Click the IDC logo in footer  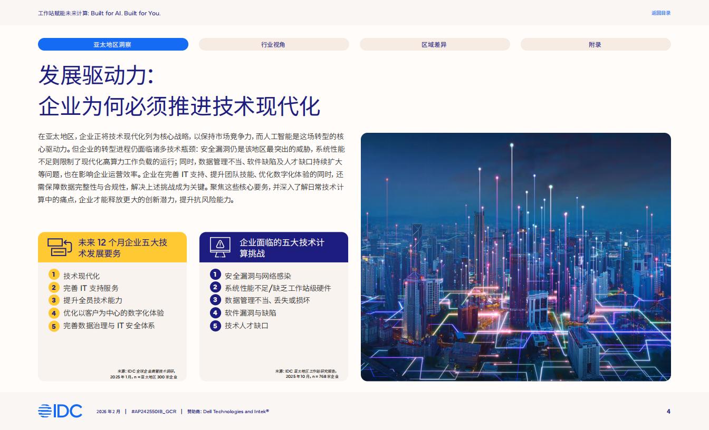(x=60, y=411)
